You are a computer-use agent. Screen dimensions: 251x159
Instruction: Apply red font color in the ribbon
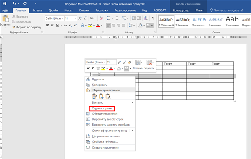[x=98, y=25]
